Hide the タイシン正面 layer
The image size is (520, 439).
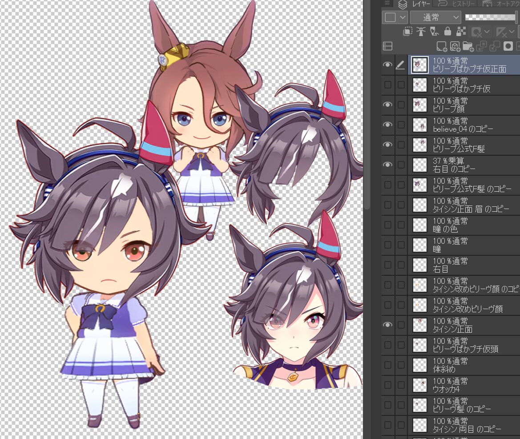[388, 325]
